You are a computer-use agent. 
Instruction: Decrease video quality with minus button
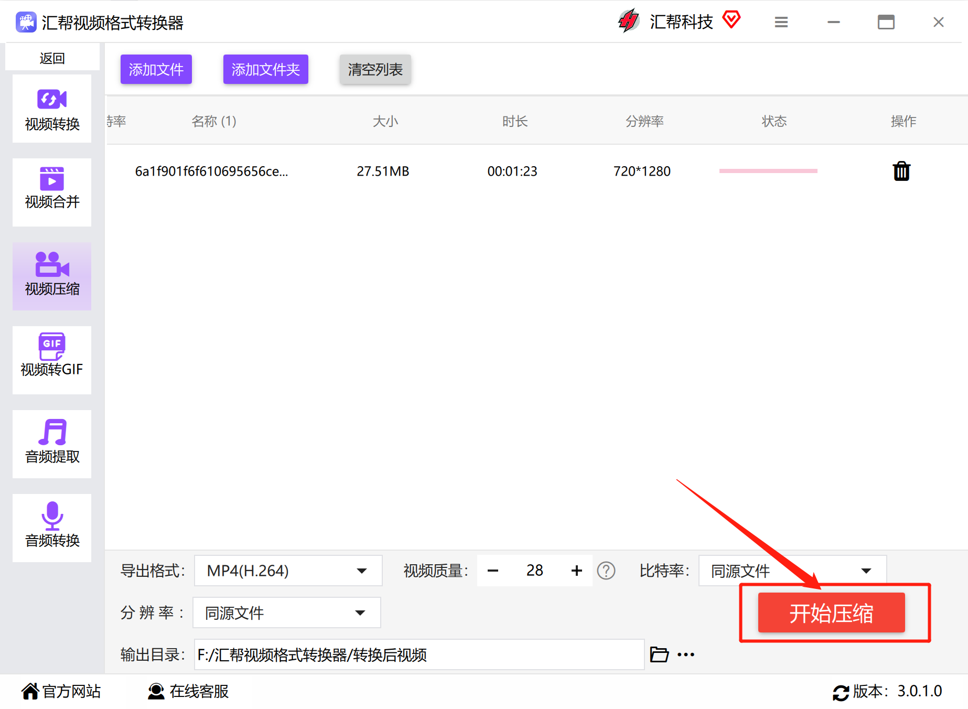point(493,571)
